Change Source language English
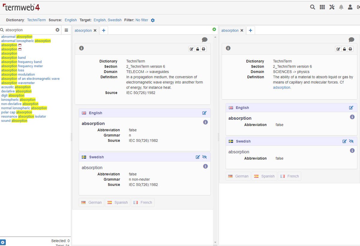This screenshot has height=246, width=360. click(x=71, y=20)
